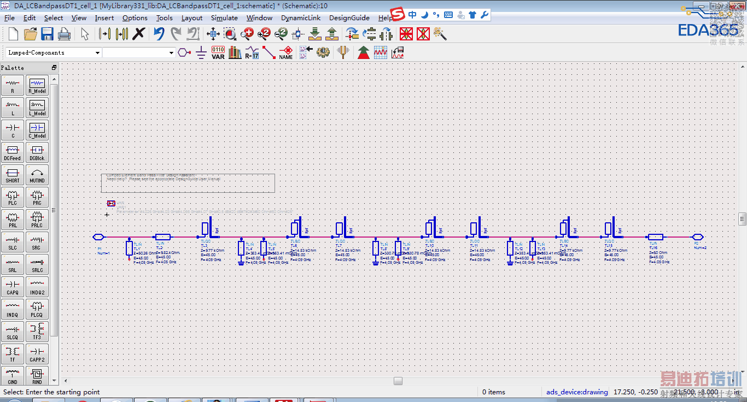Click the schematic's vertical scrollbar thumb
This screenshot has height=402, width=747.
click(x=742, y=218)
